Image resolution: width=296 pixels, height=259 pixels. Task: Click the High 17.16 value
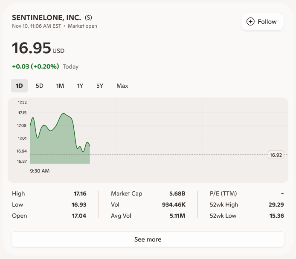80,193
